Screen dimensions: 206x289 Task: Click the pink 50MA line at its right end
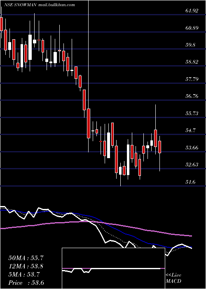click(x=190, y=236)
